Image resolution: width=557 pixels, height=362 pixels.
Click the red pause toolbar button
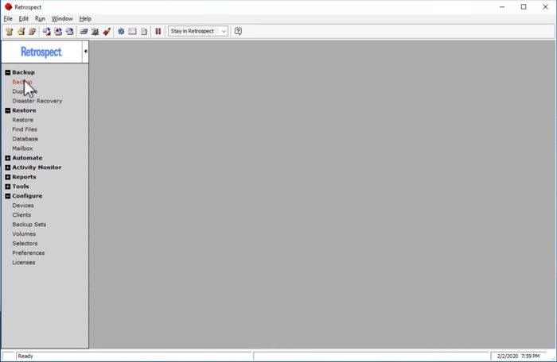(158, 31)
